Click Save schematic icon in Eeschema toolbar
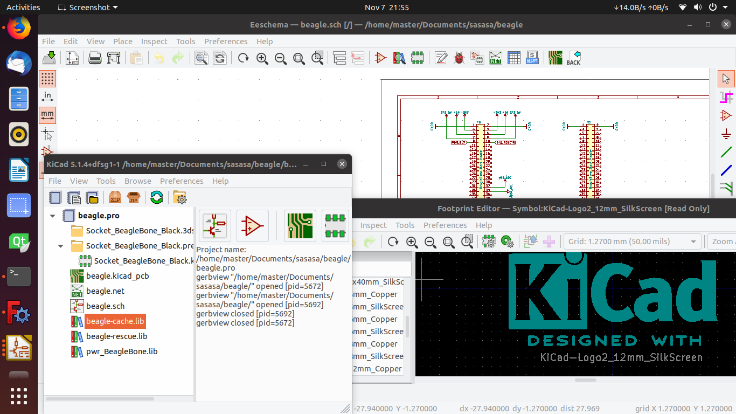This screenshot has width=736, height=414. pyautogui.click(x=49, y=58)
